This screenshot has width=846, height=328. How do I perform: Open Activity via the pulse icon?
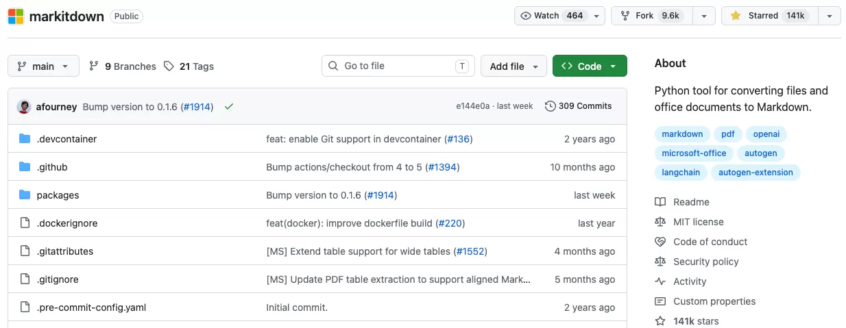(660, 281)
